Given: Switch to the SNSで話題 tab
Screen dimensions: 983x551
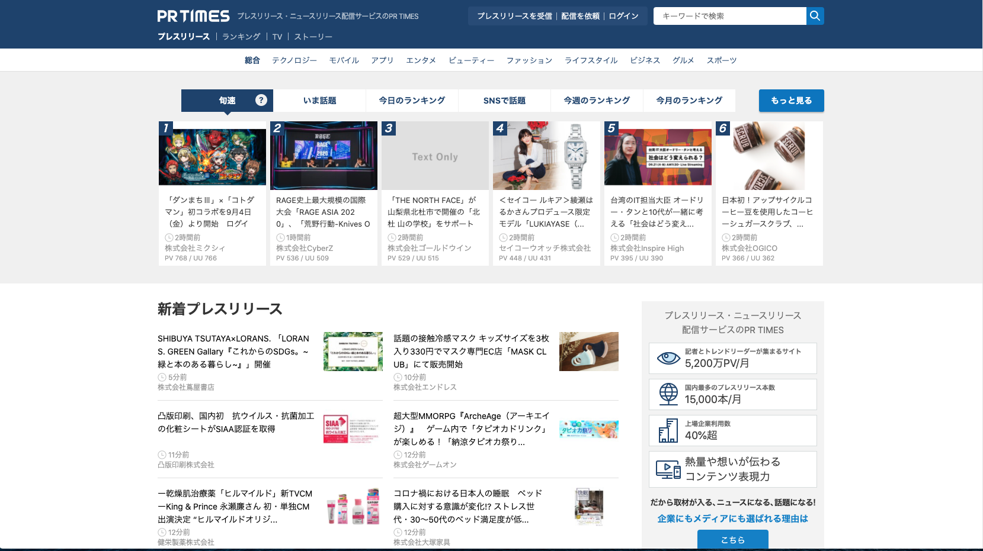Looking at the screenshot, I should [x=505, y=101].
